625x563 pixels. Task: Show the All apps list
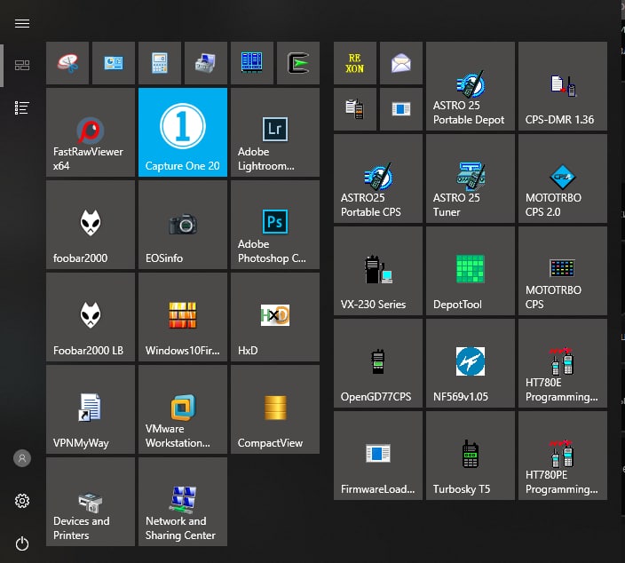tap(22, 107)
